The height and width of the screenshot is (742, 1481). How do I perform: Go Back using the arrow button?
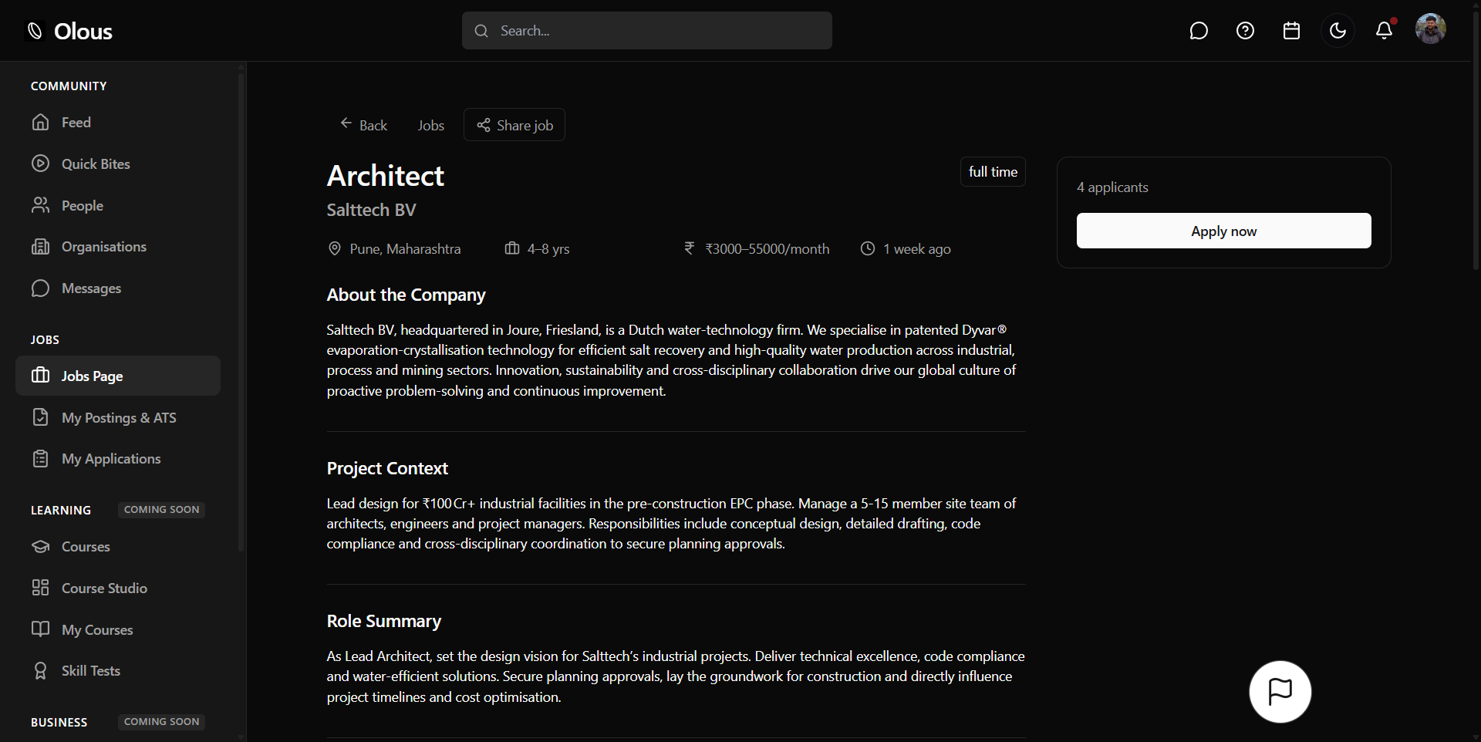coord(363,125)
